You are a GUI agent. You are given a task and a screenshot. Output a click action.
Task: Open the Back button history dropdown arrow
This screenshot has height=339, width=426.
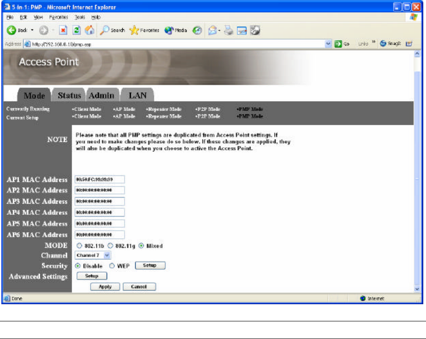[x=32, y=30]
